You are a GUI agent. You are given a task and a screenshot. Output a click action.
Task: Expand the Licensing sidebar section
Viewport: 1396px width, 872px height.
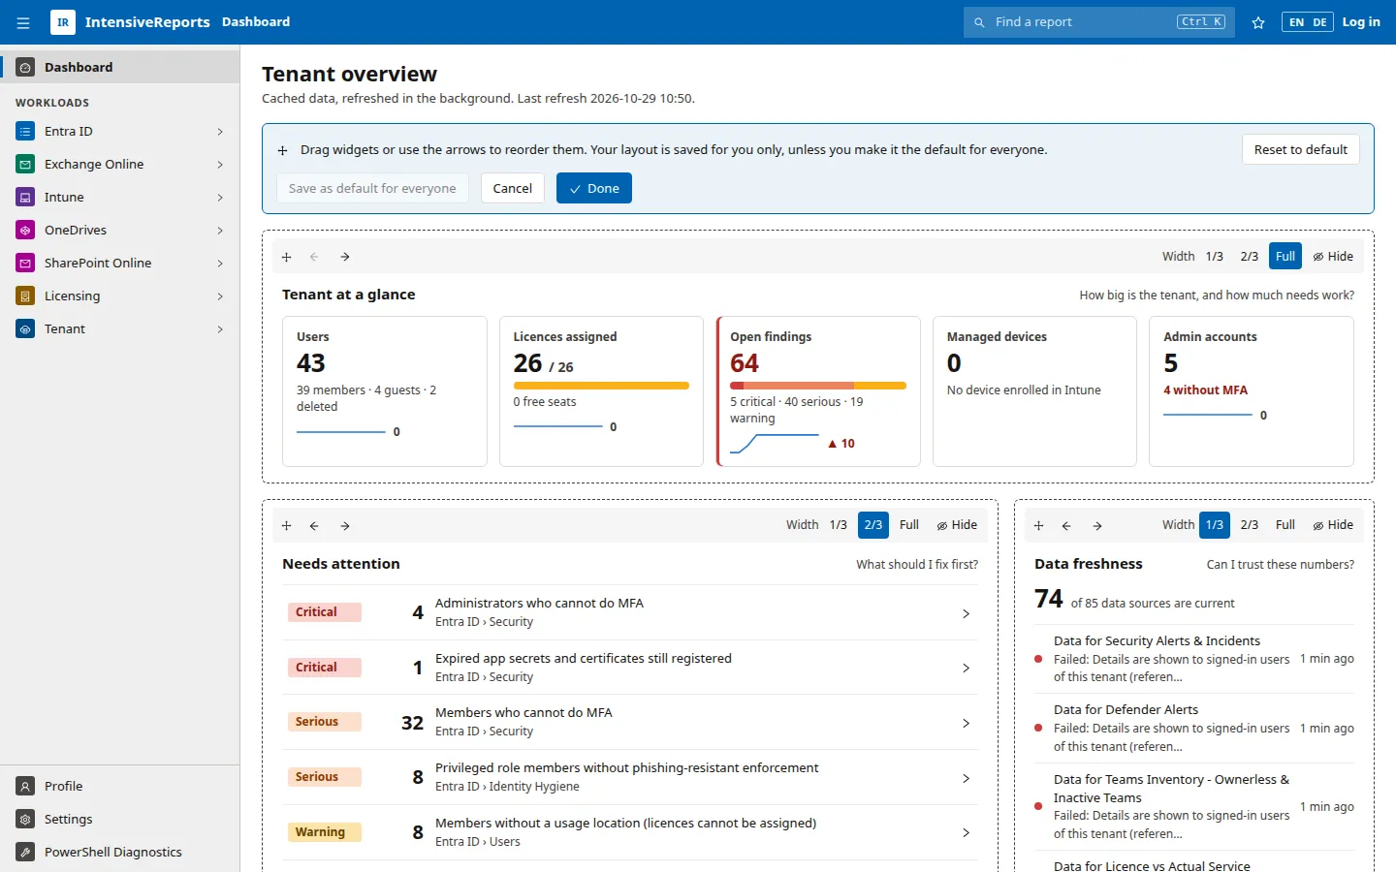(x=220, y=296)
